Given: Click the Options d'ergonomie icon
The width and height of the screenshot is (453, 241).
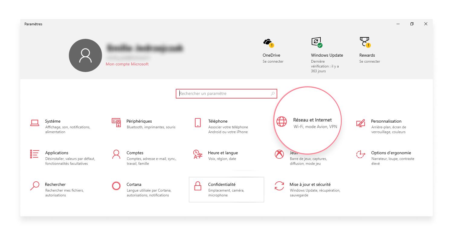Looking at the screenshot, I should tap(361, 154).
